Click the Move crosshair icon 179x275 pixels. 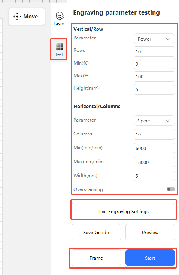17,17
